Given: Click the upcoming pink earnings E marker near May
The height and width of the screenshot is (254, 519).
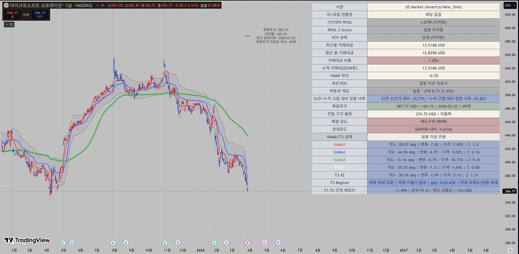Looking at the screenshot, I should (264, 243).
